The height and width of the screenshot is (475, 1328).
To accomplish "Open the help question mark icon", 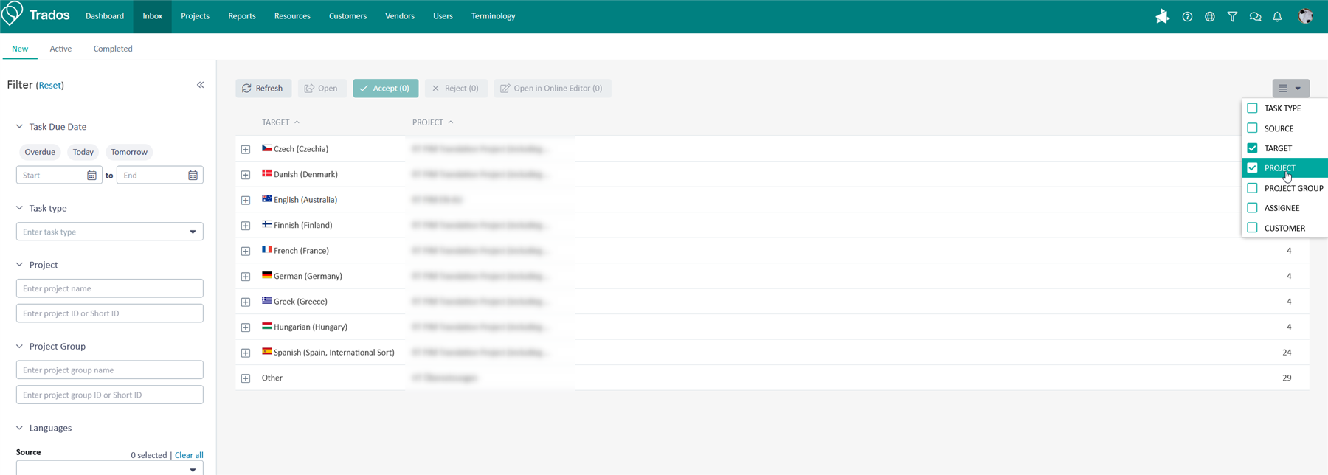I will pos(1187,16).
